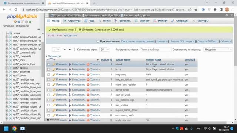Click the sidebar settings gear icon
Image resolution: width=237 pixels, height=133 pixels.
(26, 22)
